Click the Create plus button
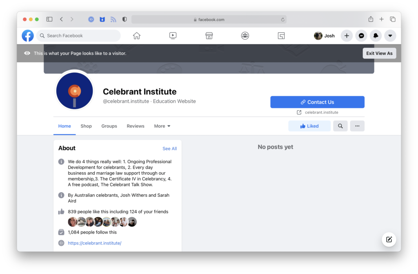This screenshot has height=274, width=418. [x=347, y=36]
